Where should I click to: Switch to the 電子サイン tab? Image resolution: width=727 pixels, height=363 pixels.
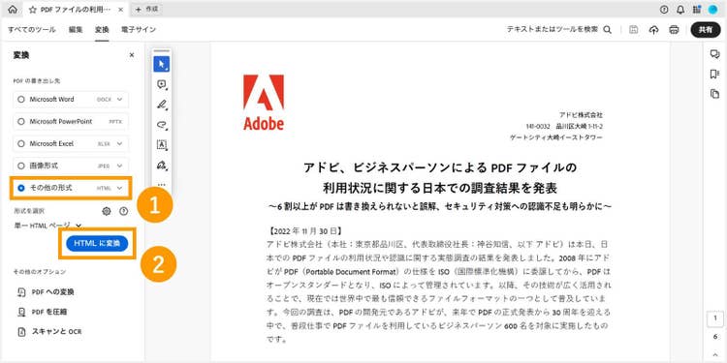point(139,30)
